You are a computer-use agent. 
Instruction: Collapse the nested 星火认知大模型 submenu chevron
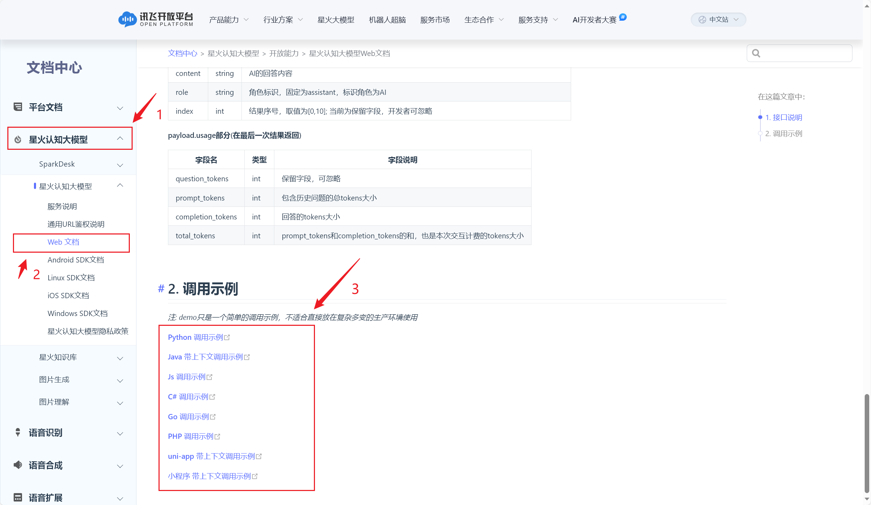click(120, 185)
